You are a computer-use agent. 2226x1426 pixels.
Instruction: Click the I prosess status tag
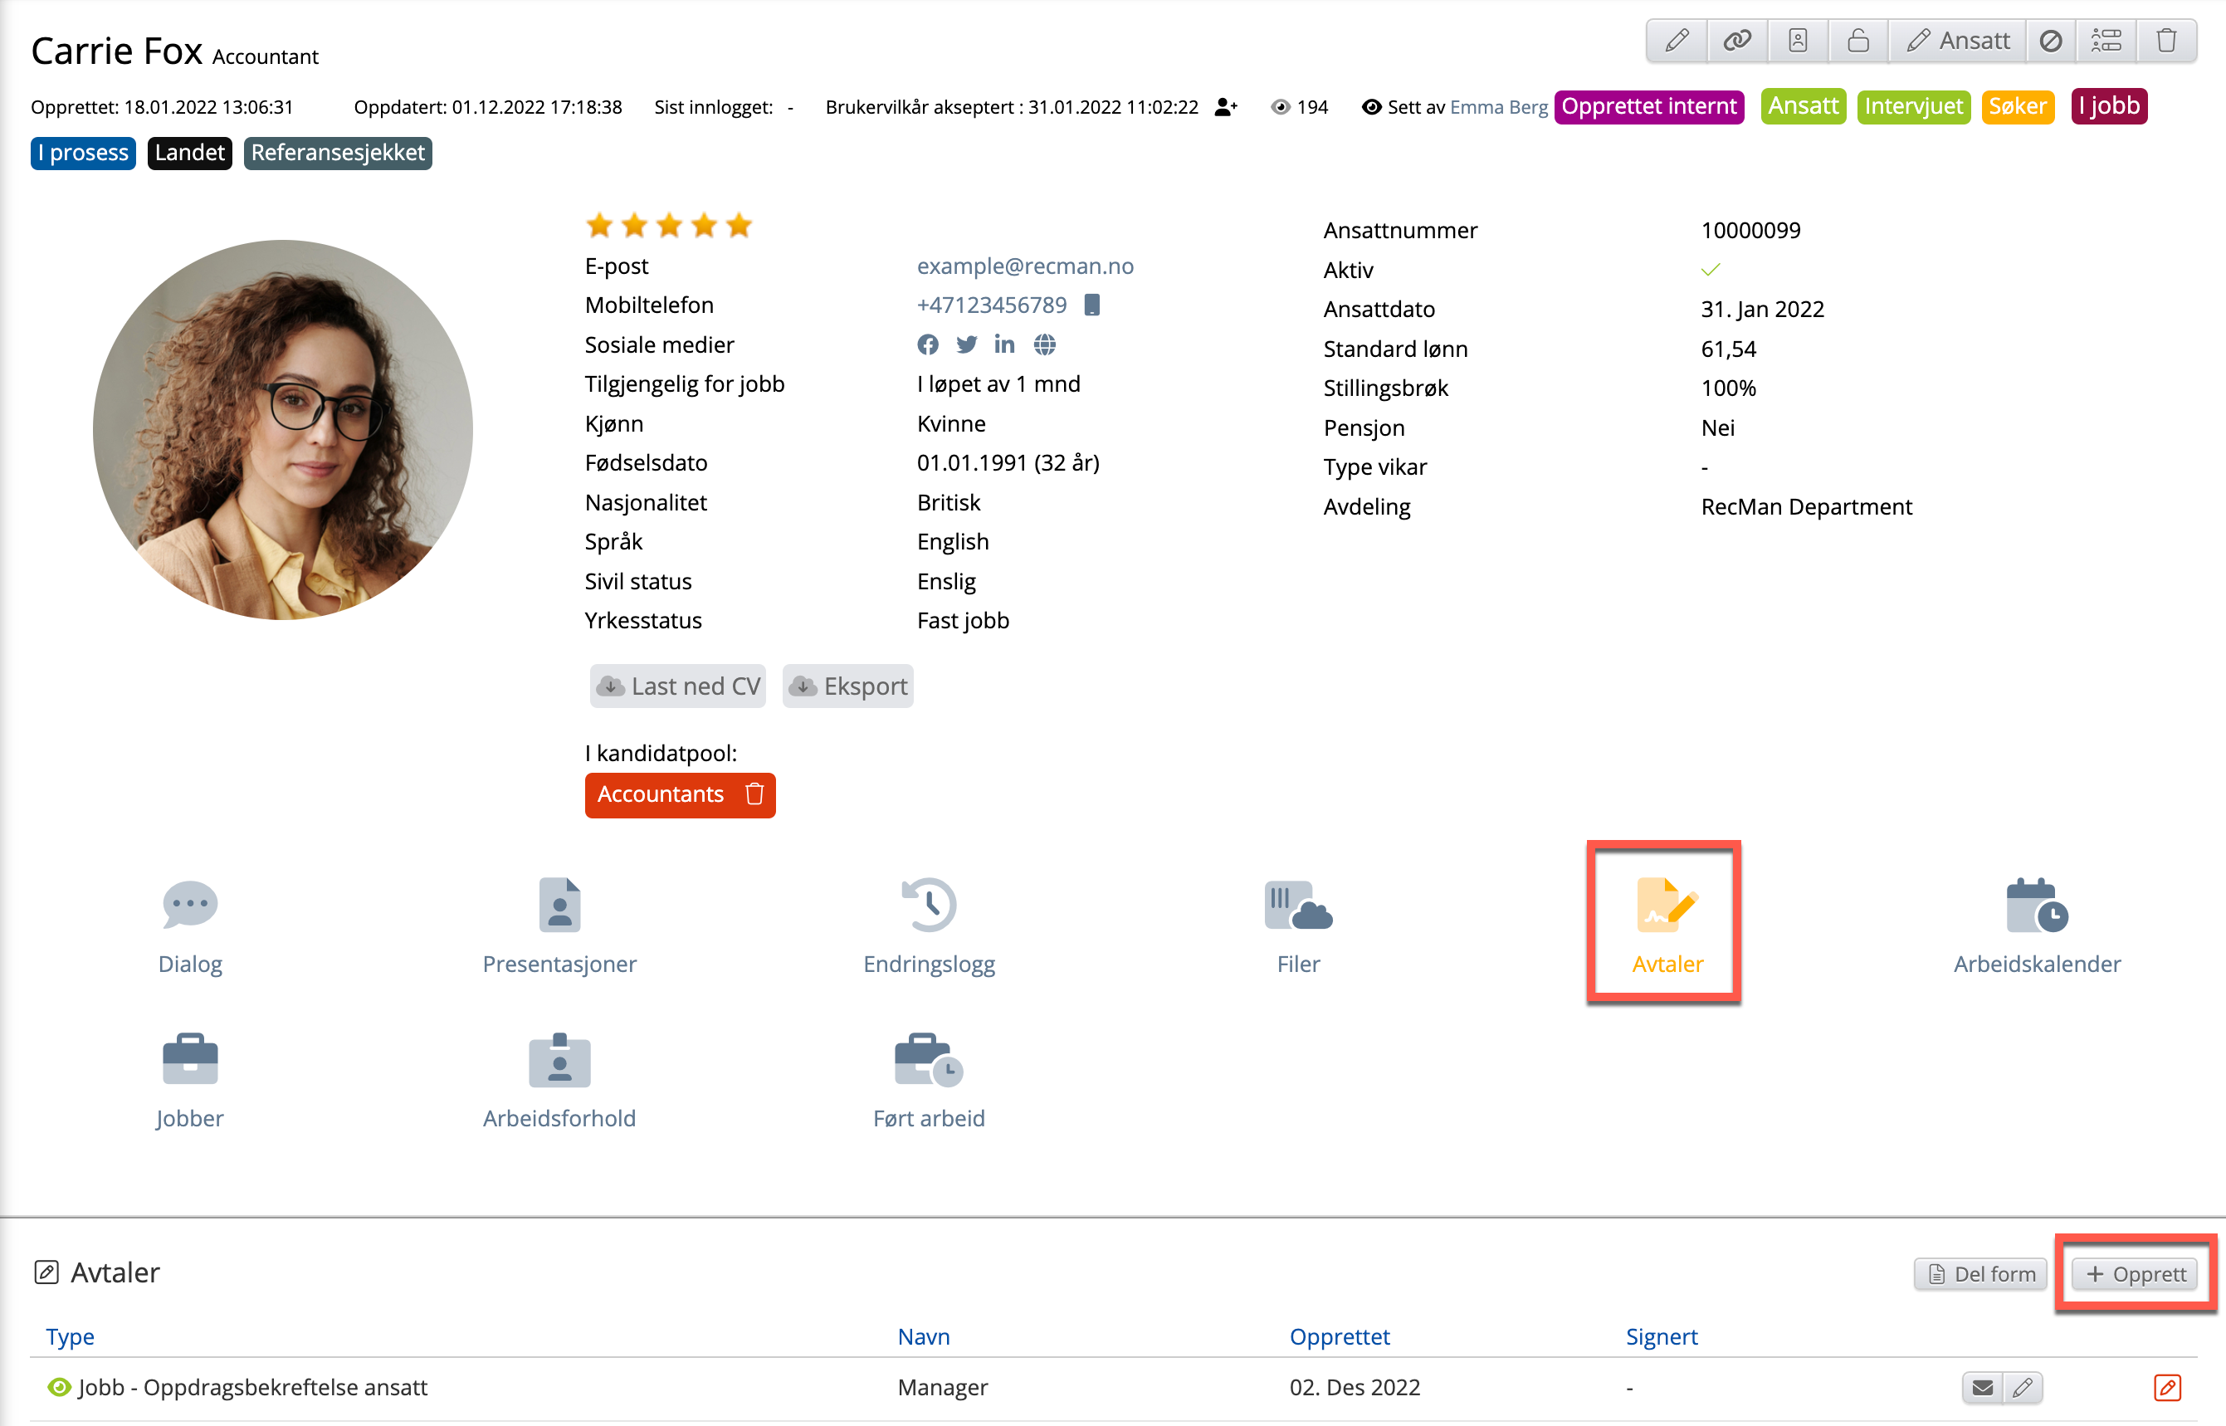click(x=83, y=153)
